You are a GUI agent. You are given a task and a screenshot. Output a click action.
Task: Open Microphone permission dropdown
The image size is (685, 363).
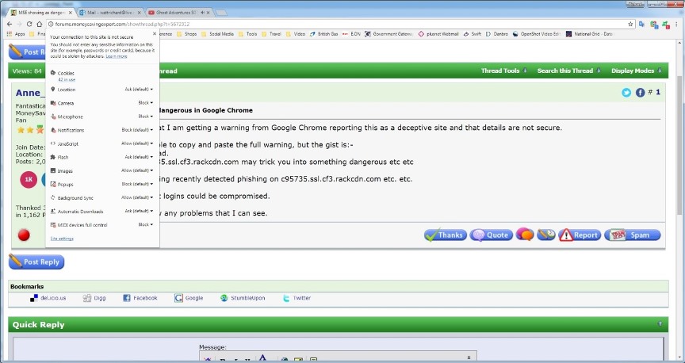tap(145, 117)
